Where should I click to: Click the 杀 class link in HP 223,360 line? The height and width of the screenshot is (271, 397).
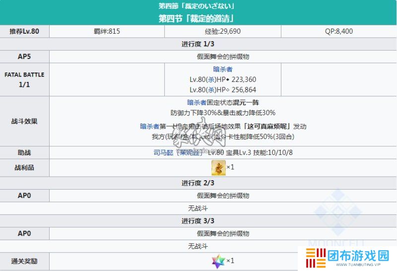(211, 79)
